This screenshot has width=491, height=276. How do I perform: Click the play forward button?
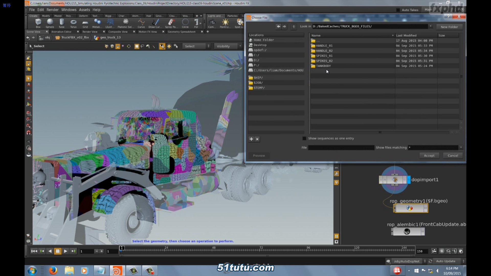point(65,251)
